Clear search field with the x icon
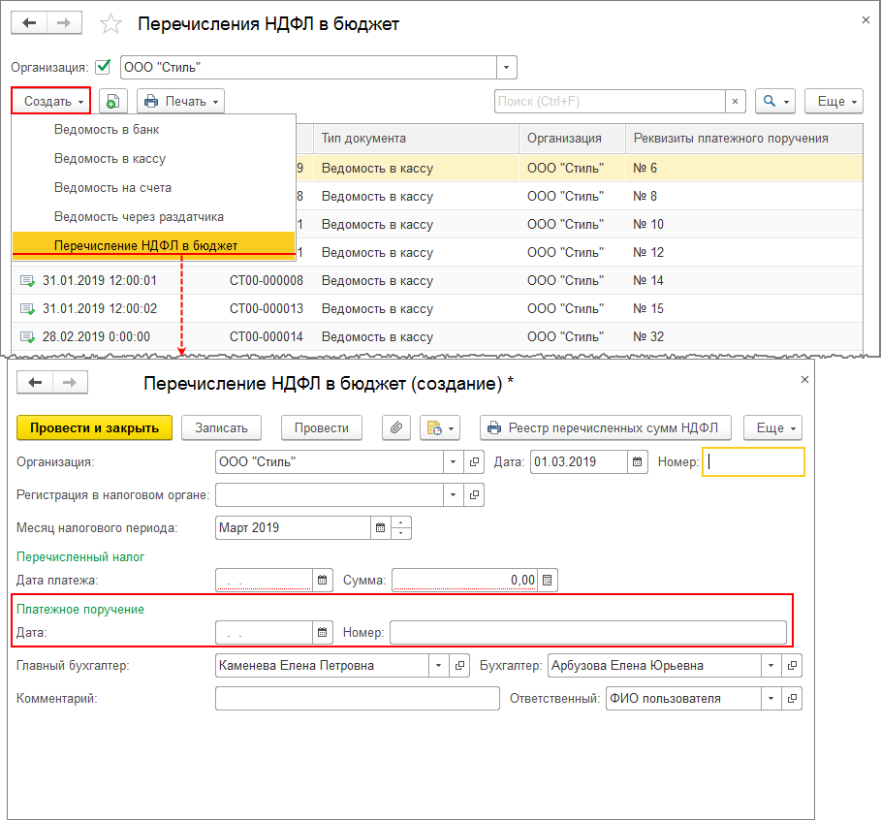The height and width of the screenshot is (821, 881). (x=736, y=102)
